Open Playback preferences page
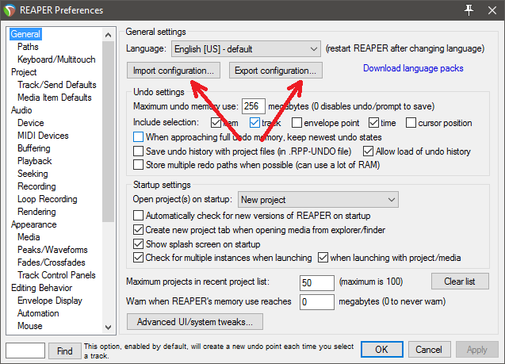 [34, 161]
